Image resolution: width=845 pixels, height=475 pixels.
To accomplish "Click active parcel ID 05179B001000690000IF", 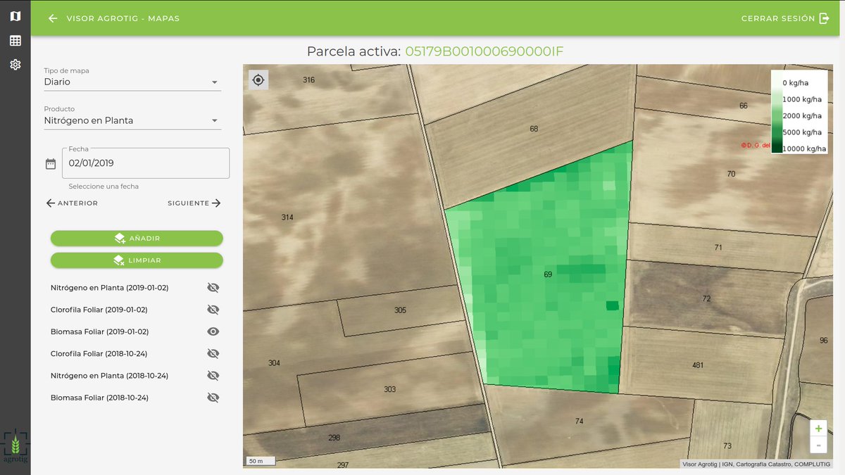I will click(484, 51).
